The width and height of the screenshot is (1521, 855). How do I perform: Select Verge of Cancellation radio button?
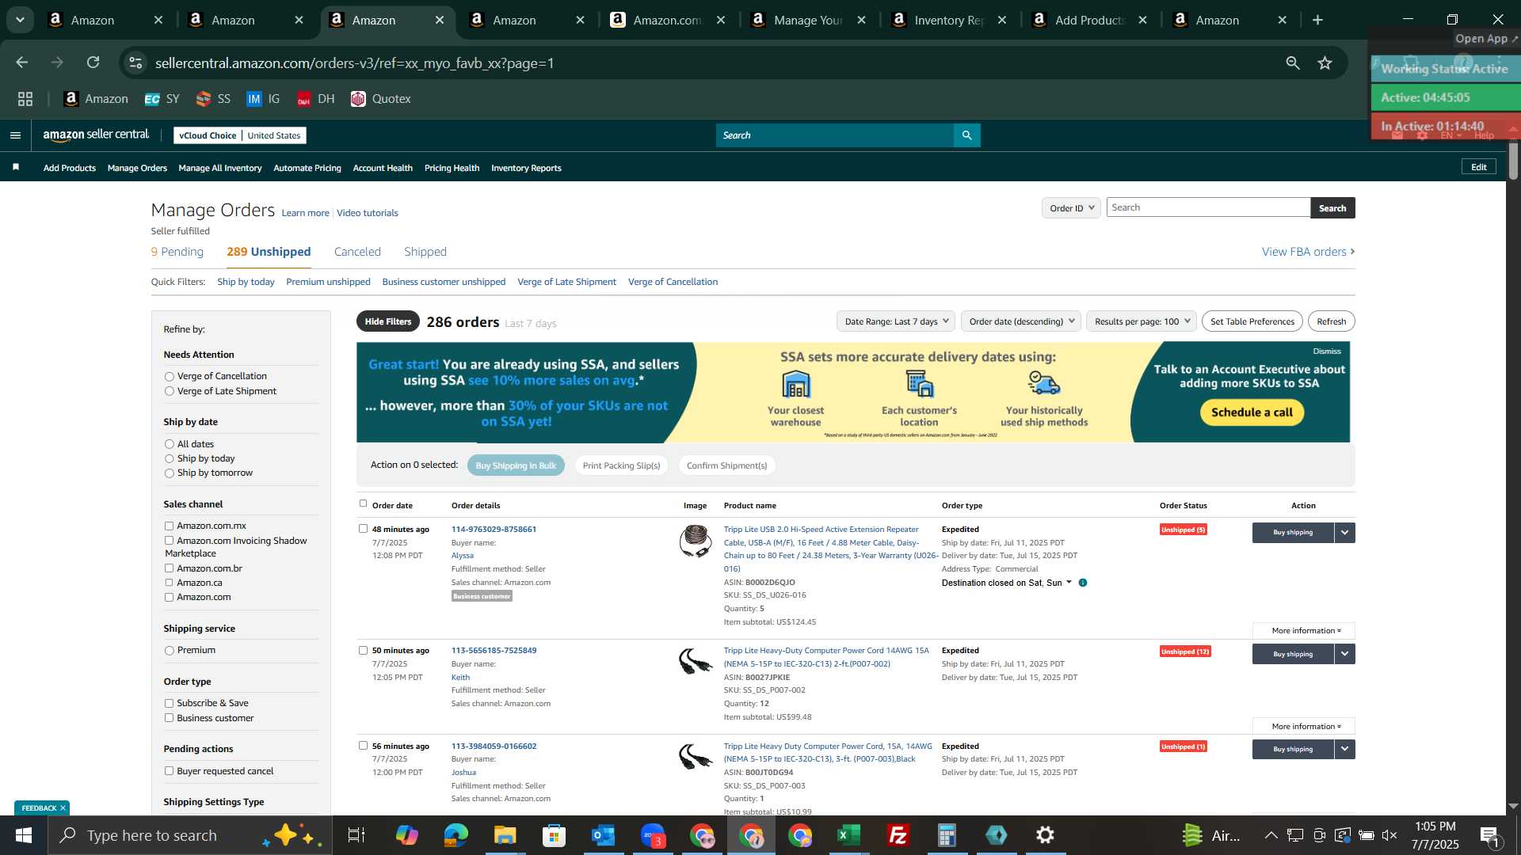tap(169, 377)
